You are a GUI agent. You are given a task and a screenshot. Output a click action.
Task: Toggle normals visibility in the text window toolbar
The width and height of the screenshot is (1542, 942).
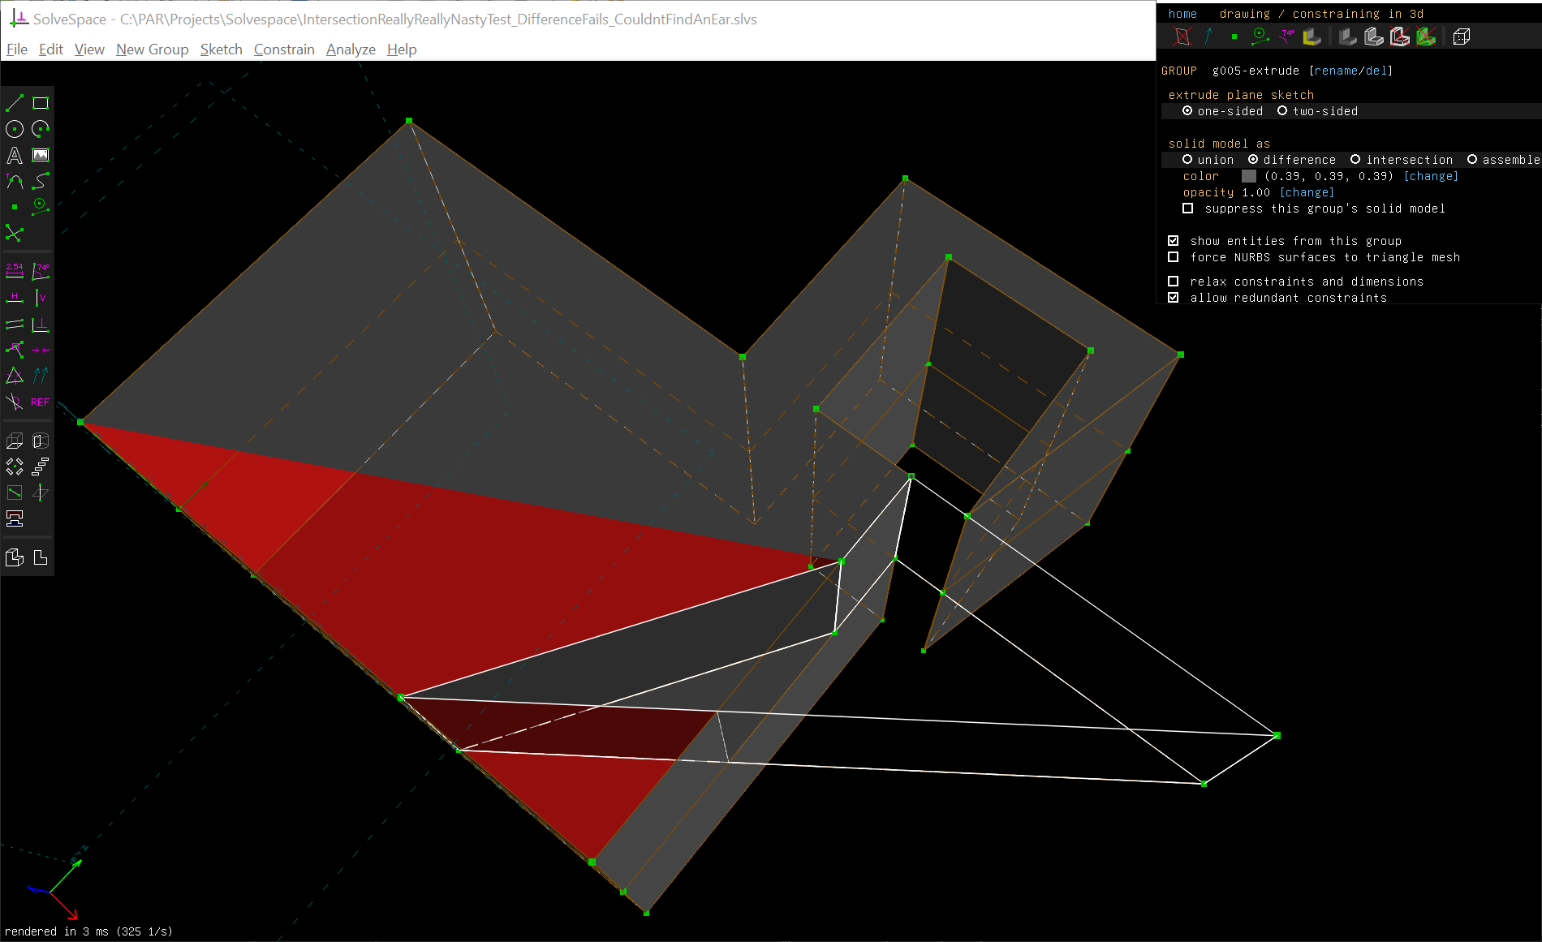pos(1208,37)
